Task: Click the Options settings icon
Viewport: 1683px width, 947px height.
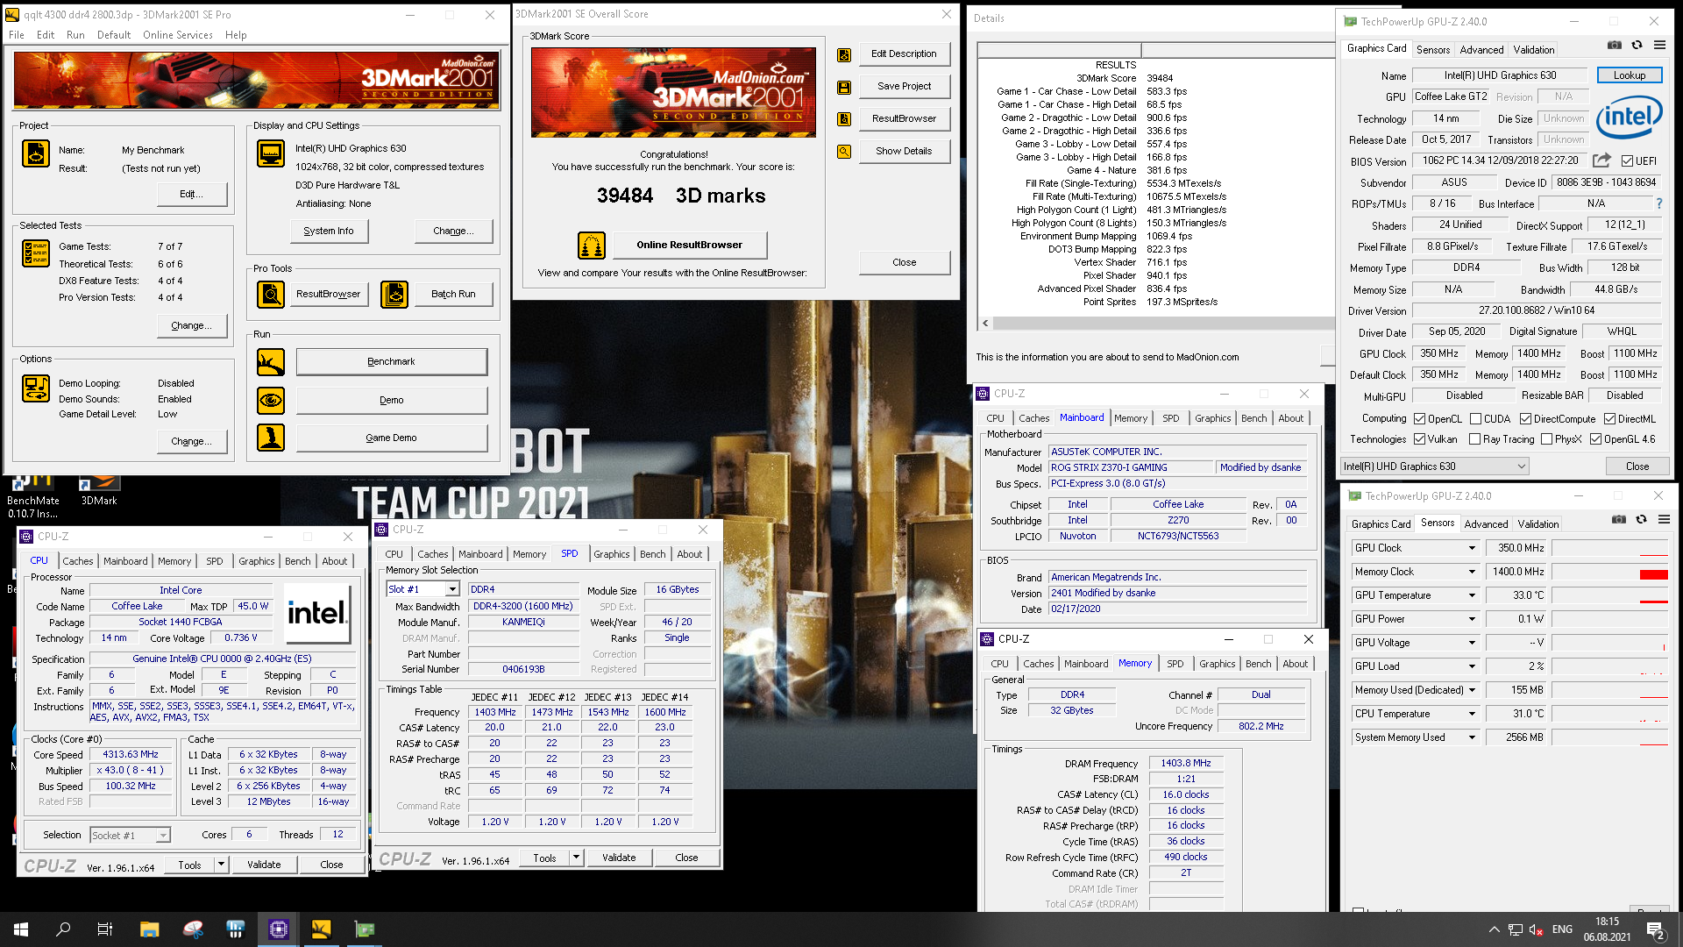Action: (x=36, y=388)
